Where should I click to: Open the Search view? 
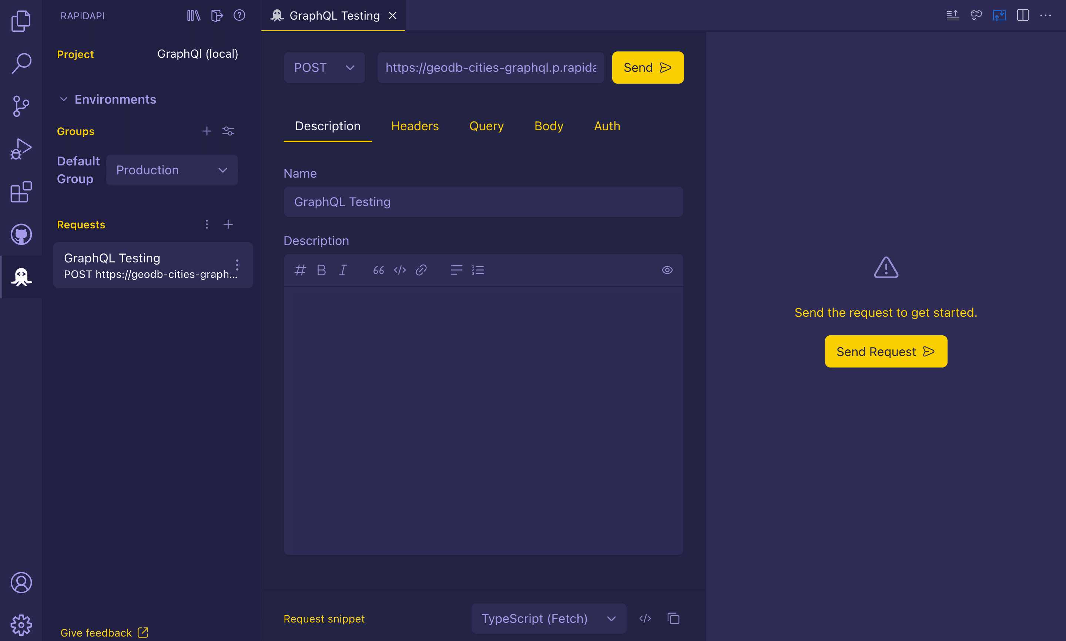click(21, 64)
